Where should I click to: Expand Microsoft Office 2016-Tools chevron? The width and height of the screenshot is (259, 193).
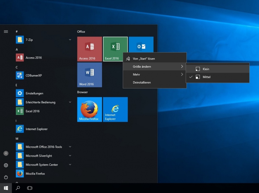click(70, 147)
